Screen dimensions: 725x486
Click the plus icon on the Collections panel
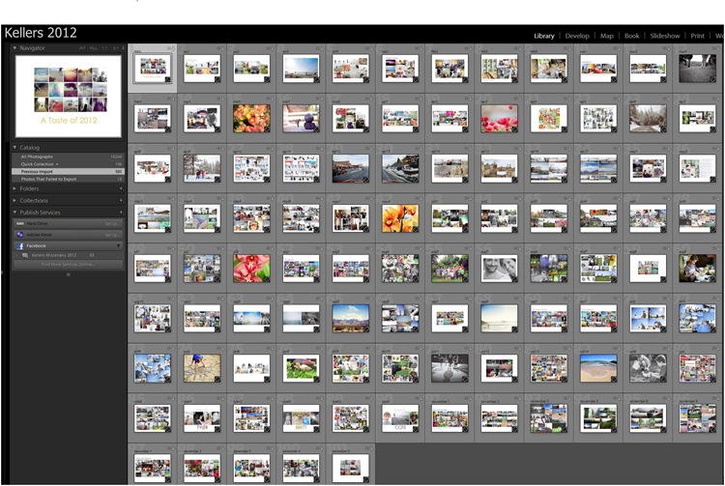click(121, 201)
